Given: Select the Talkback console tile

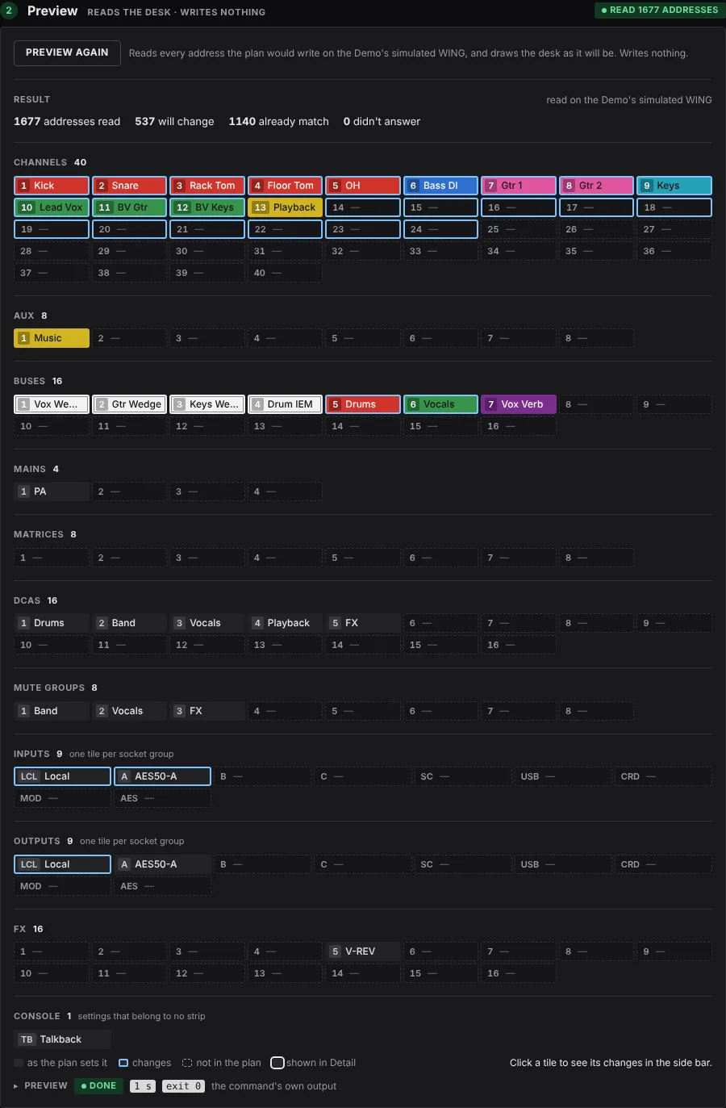Looking at the screenshot, I should coord(62,1039).
